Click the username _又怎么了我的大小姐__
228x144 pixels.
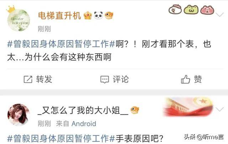pyautogui.click(x=83, y=110)
